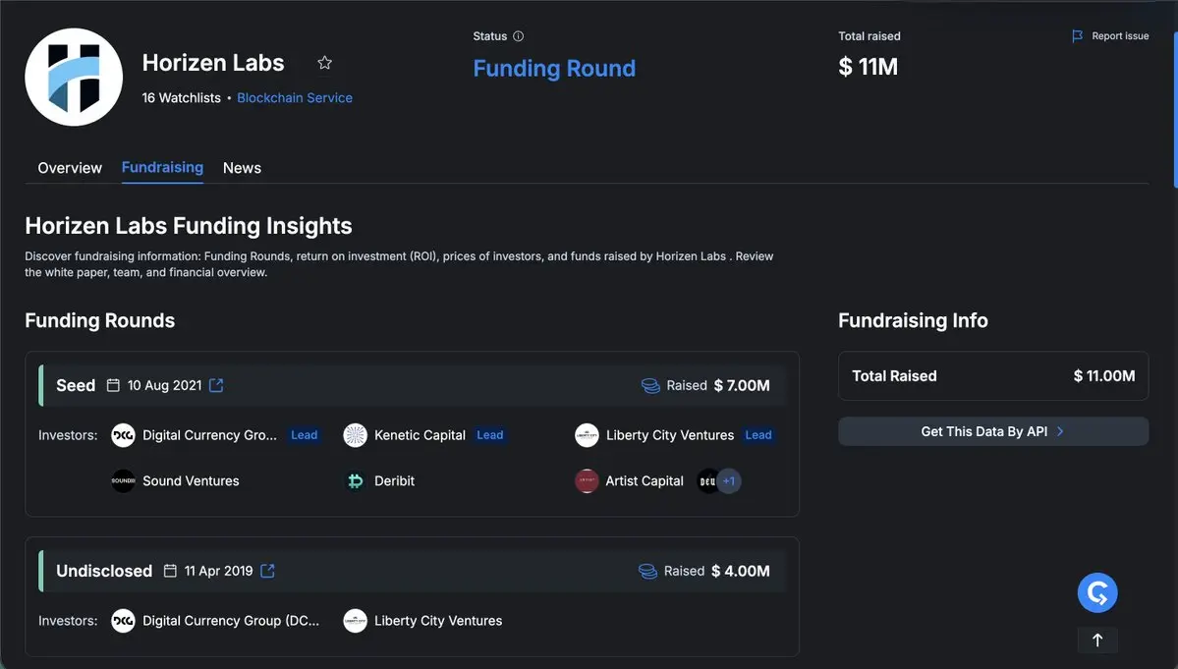Click the Kenetic Capital investor logo
The image size is (1178, 669).
[356, 435]
